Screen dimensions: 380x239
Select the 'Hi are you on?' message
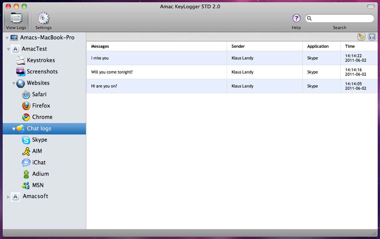[104, 86]
